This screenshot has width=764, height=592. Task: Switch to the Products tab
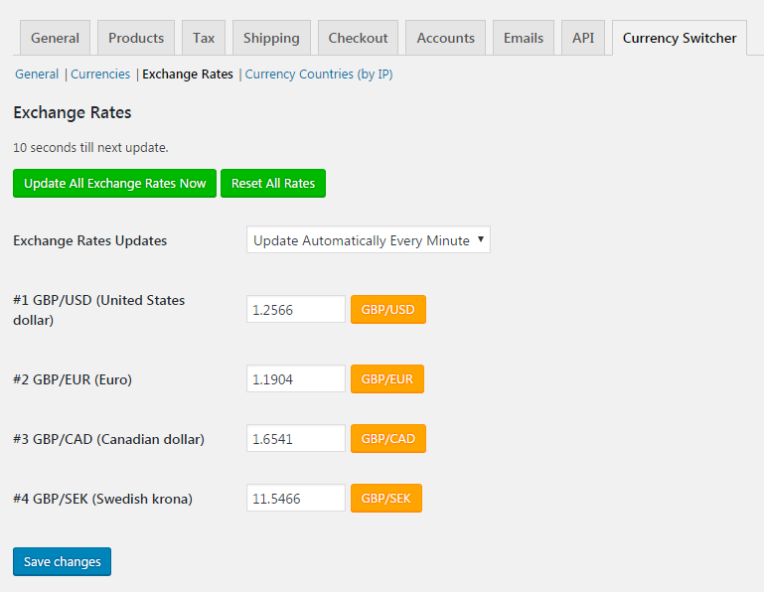click(136, 38)
